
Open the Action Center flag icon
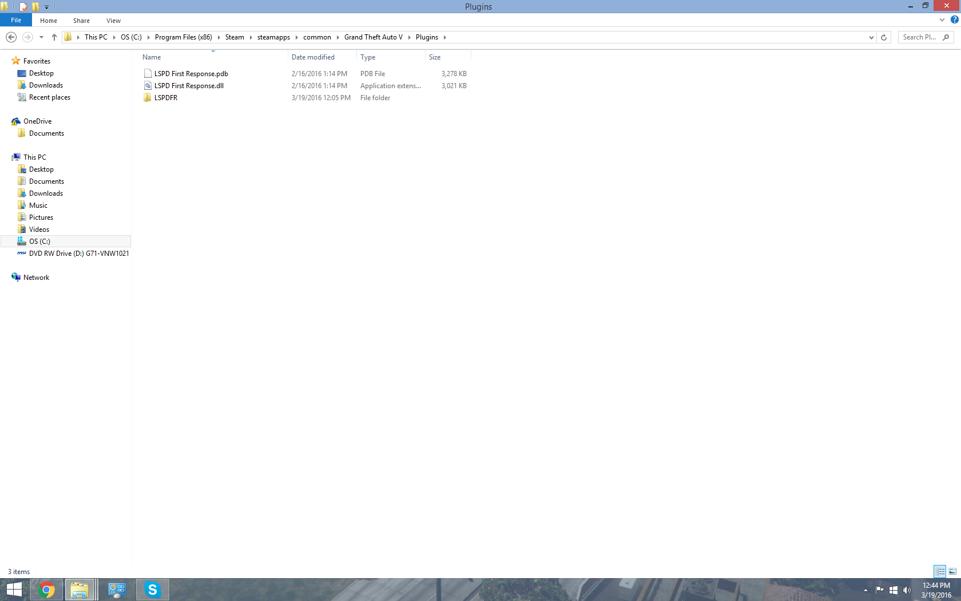tap(879, 590)
